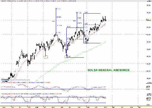Viewport: 152px width, 108px height.
Task: Maximize the main price chart panel
Action: [149, 1]
